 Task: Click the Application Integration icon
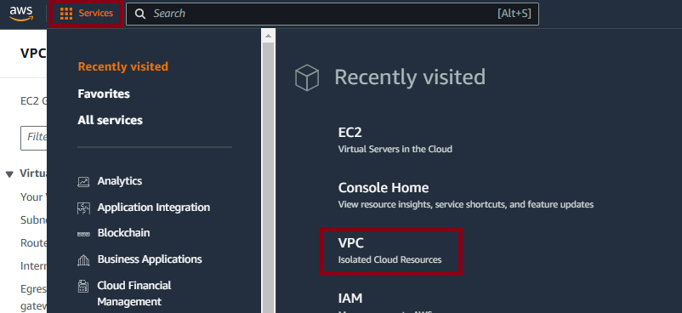click(x=83, y=208)
